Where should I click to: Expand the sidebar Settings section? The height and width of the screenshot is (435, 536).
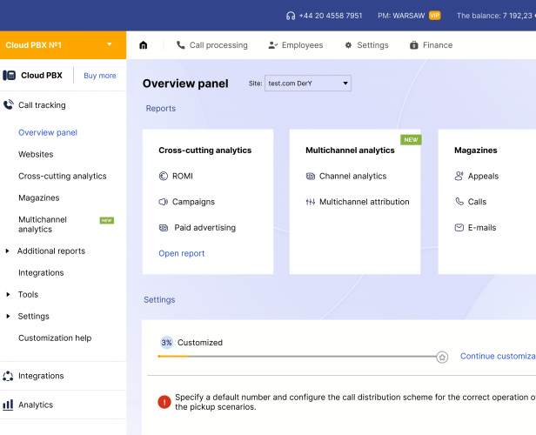tap(8, 317)
